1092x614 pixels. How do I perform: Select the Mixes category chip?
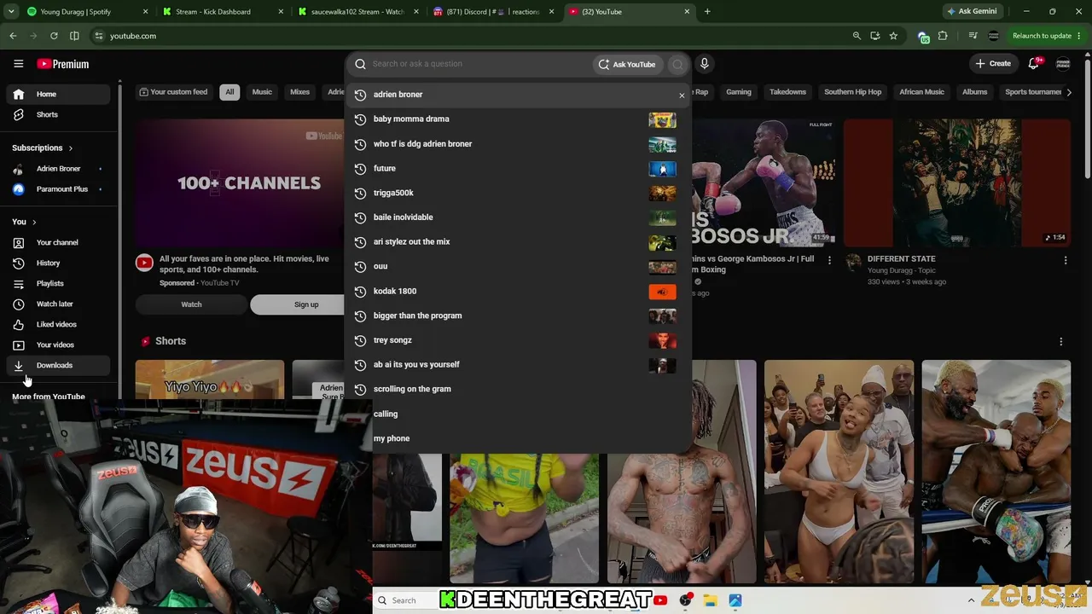coord(299,92)
